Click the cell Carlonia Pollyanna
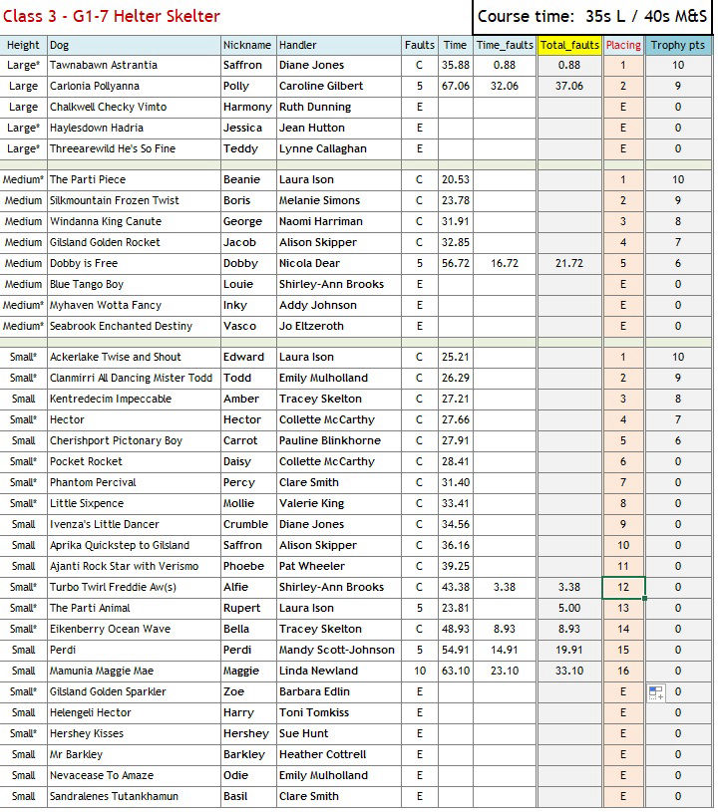 (x=134, y=86)
